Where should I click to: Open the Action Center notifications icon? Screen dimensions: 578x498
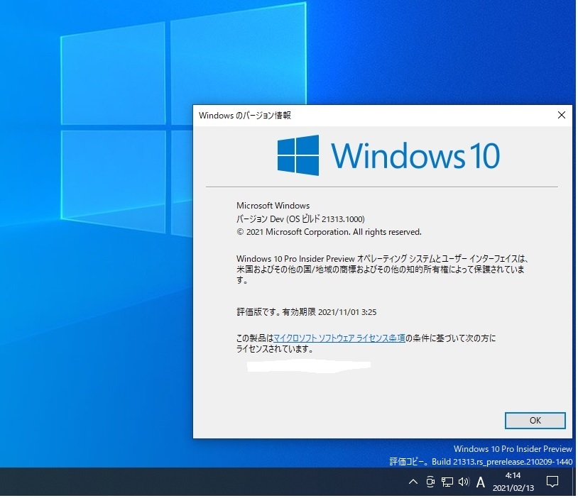tap(552, 482)
